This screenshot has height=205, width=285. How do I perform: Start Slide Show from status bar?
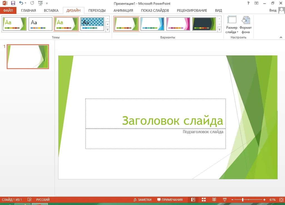225,199
